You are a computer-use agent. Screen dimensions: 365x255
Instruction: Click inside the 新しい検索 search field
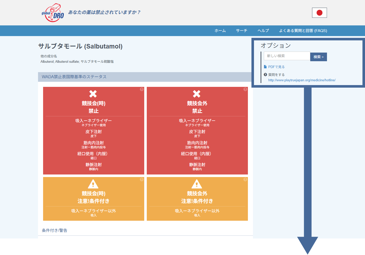286,56
